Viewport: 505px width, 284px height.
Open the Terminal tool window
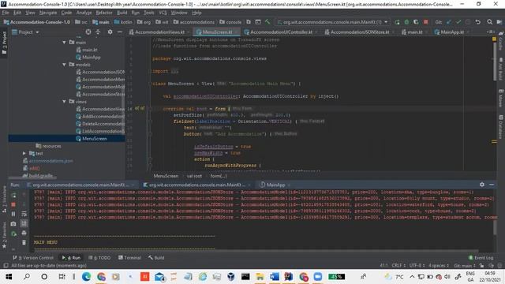(x=129, y=258)
